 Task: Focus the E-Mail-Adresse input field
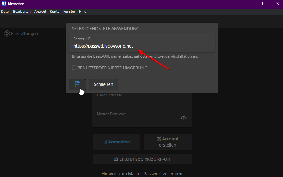click(x=142, y=101)
